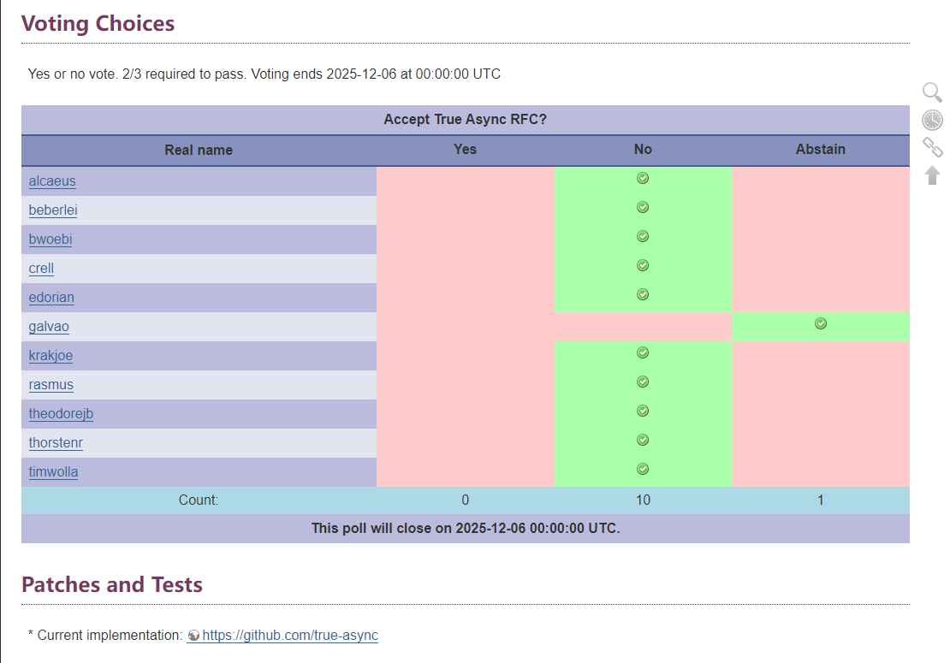950x663 pixels.
Task: Open galvao's voter profile link
Action: [x=48, y=327]
